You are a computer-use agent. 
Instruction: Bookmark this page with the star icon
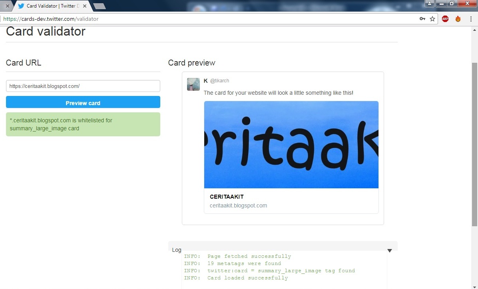[432, 19]
